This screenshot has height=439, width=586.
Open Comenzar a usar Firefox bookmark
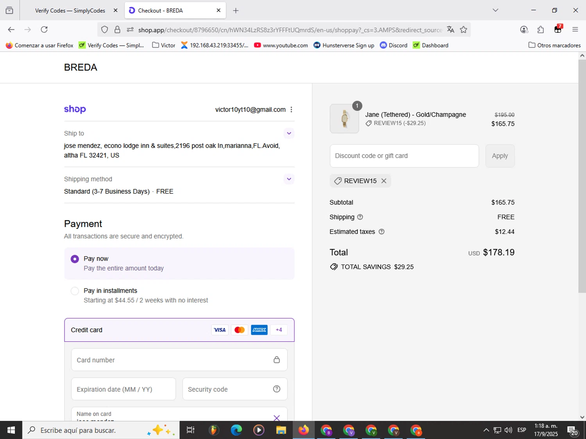click(x=39, y=45)
